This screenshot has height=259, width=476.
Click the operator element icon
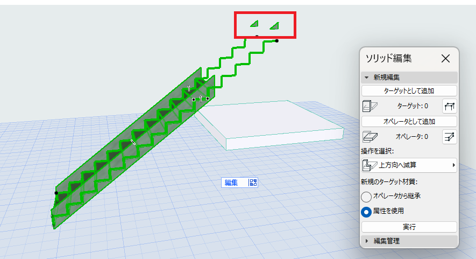point(370,137)
